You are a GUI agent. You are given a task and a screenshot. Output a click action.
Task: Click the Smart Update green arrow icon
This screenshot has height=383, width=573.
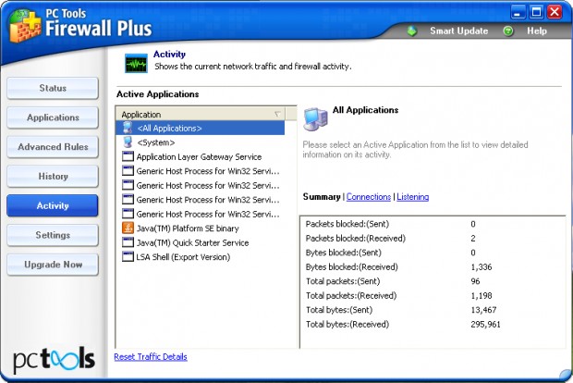pyautogui.click(x=412, y=31)
